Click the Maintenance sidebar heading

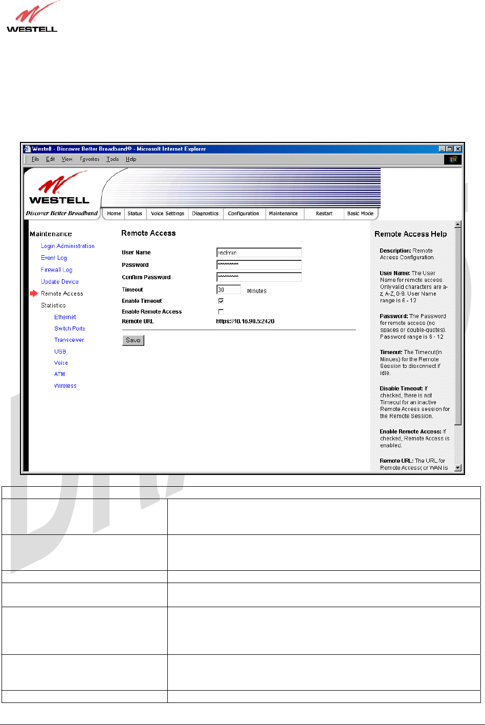click(51, 234)
